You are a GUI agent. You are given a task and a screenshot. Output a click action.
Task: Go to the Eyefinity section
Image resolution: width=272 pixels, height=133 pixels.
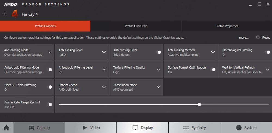[x=194, y=128]
